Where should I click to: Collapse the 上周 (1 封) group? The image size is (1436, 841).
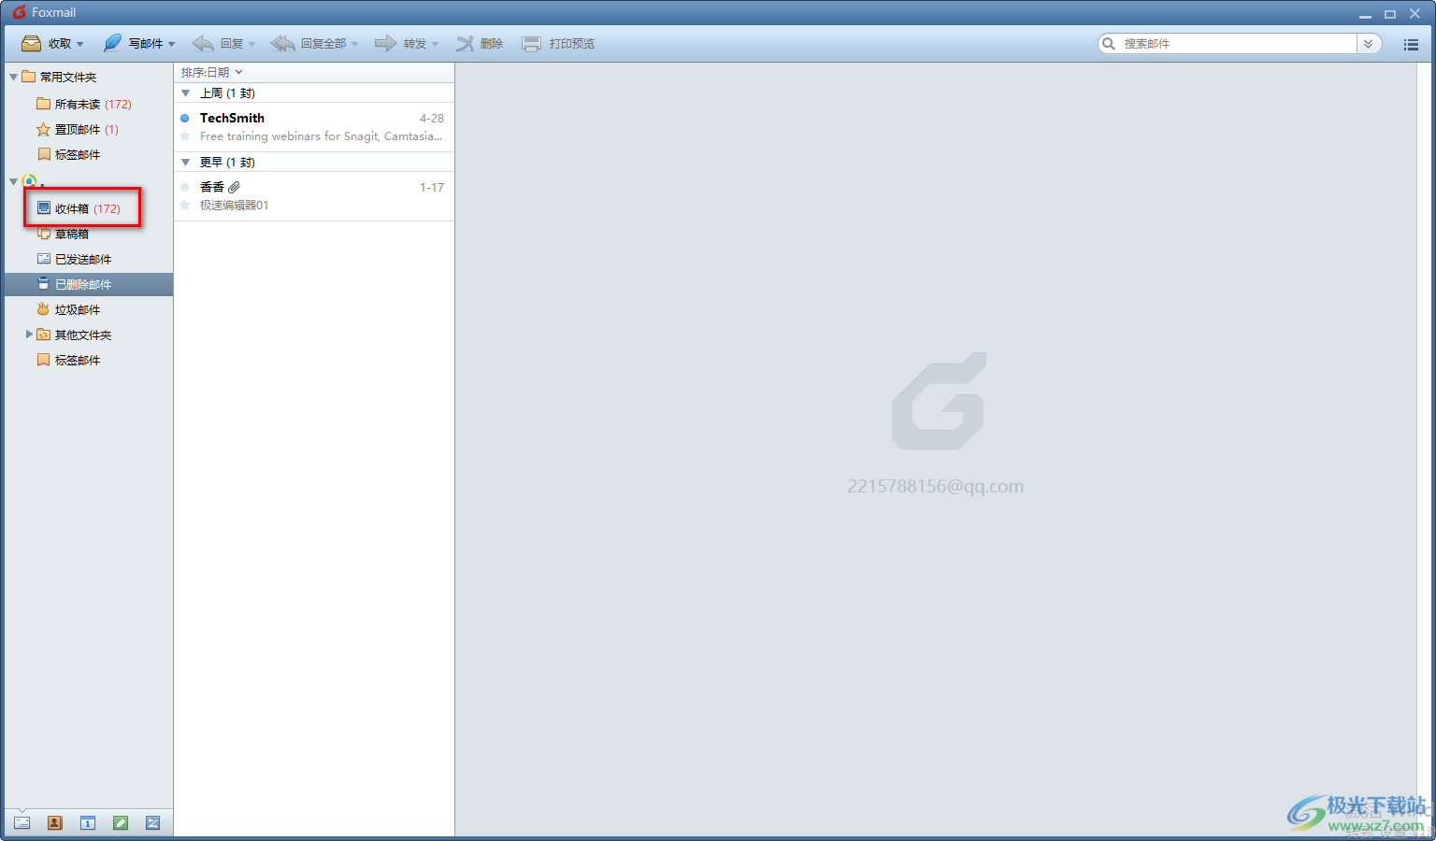coord(185,93)
